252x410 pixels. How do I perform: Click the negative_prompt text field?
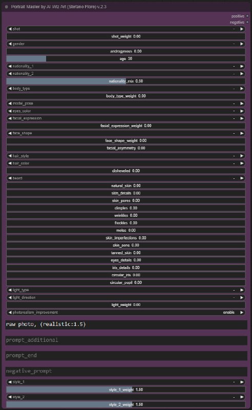click(127, 371)
